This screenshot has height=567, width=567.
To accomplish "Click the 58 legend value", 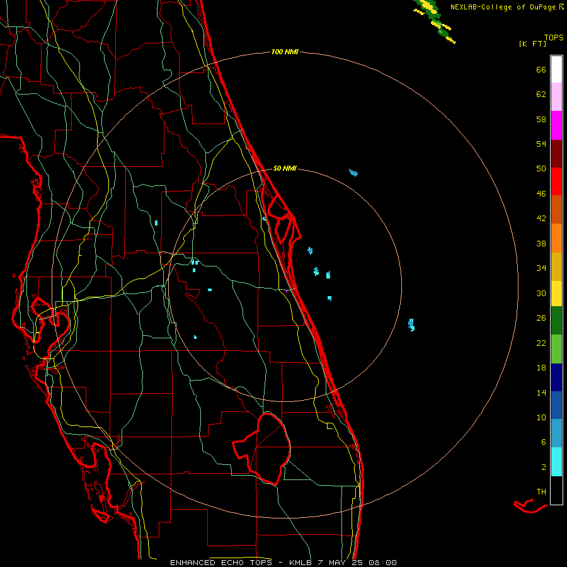I will tap(541, 119).
